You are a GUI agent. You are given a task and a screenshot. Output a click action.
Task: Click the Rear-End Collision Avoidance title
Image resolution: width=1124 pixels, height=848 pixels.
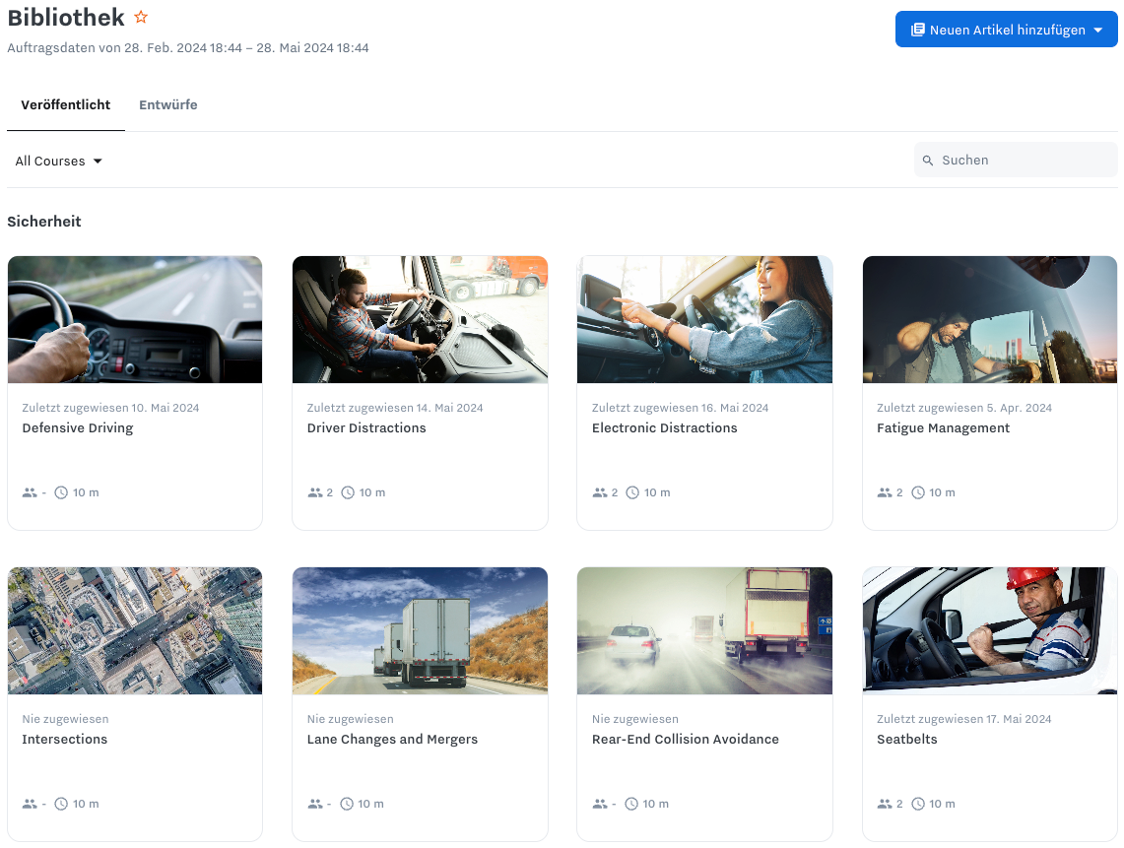[686, 739]
